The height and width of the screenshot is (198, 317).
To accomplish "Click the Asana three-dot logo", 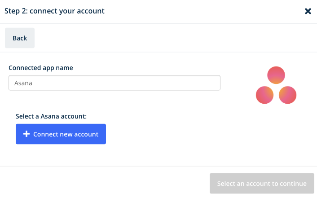I will 276,85.
